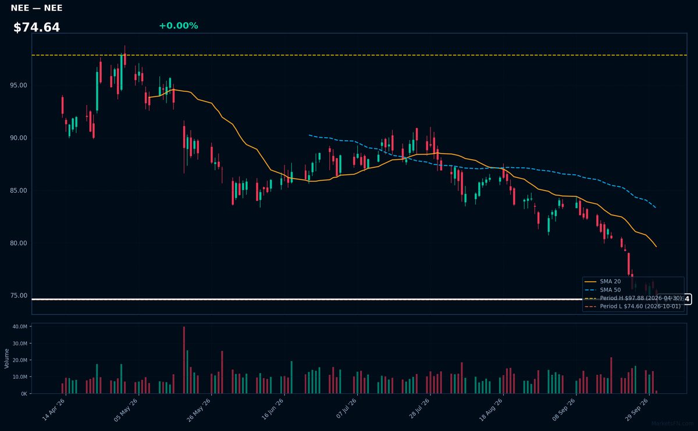Viewport: 698px width, 431px height.
Task: Click the 40.0M volume axis label
Action: pyautogui.click(x=20, y=327)
